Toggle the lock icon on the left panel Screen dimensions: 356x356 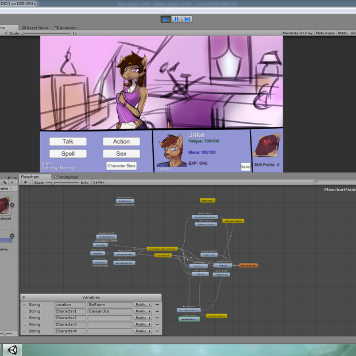point(9,177)
